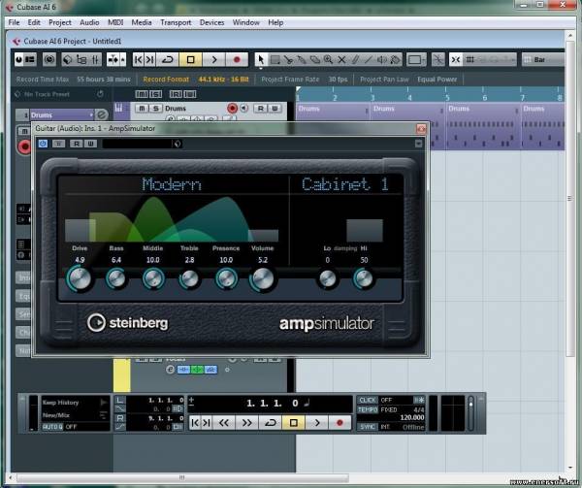
Task: Open the Bar grid type dropdown
Action: [x=543, y=59]
